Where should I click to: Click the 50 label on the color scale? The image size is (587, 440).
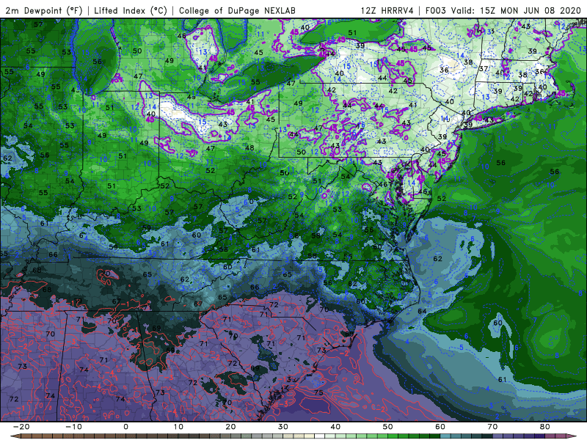coord(388,427)
